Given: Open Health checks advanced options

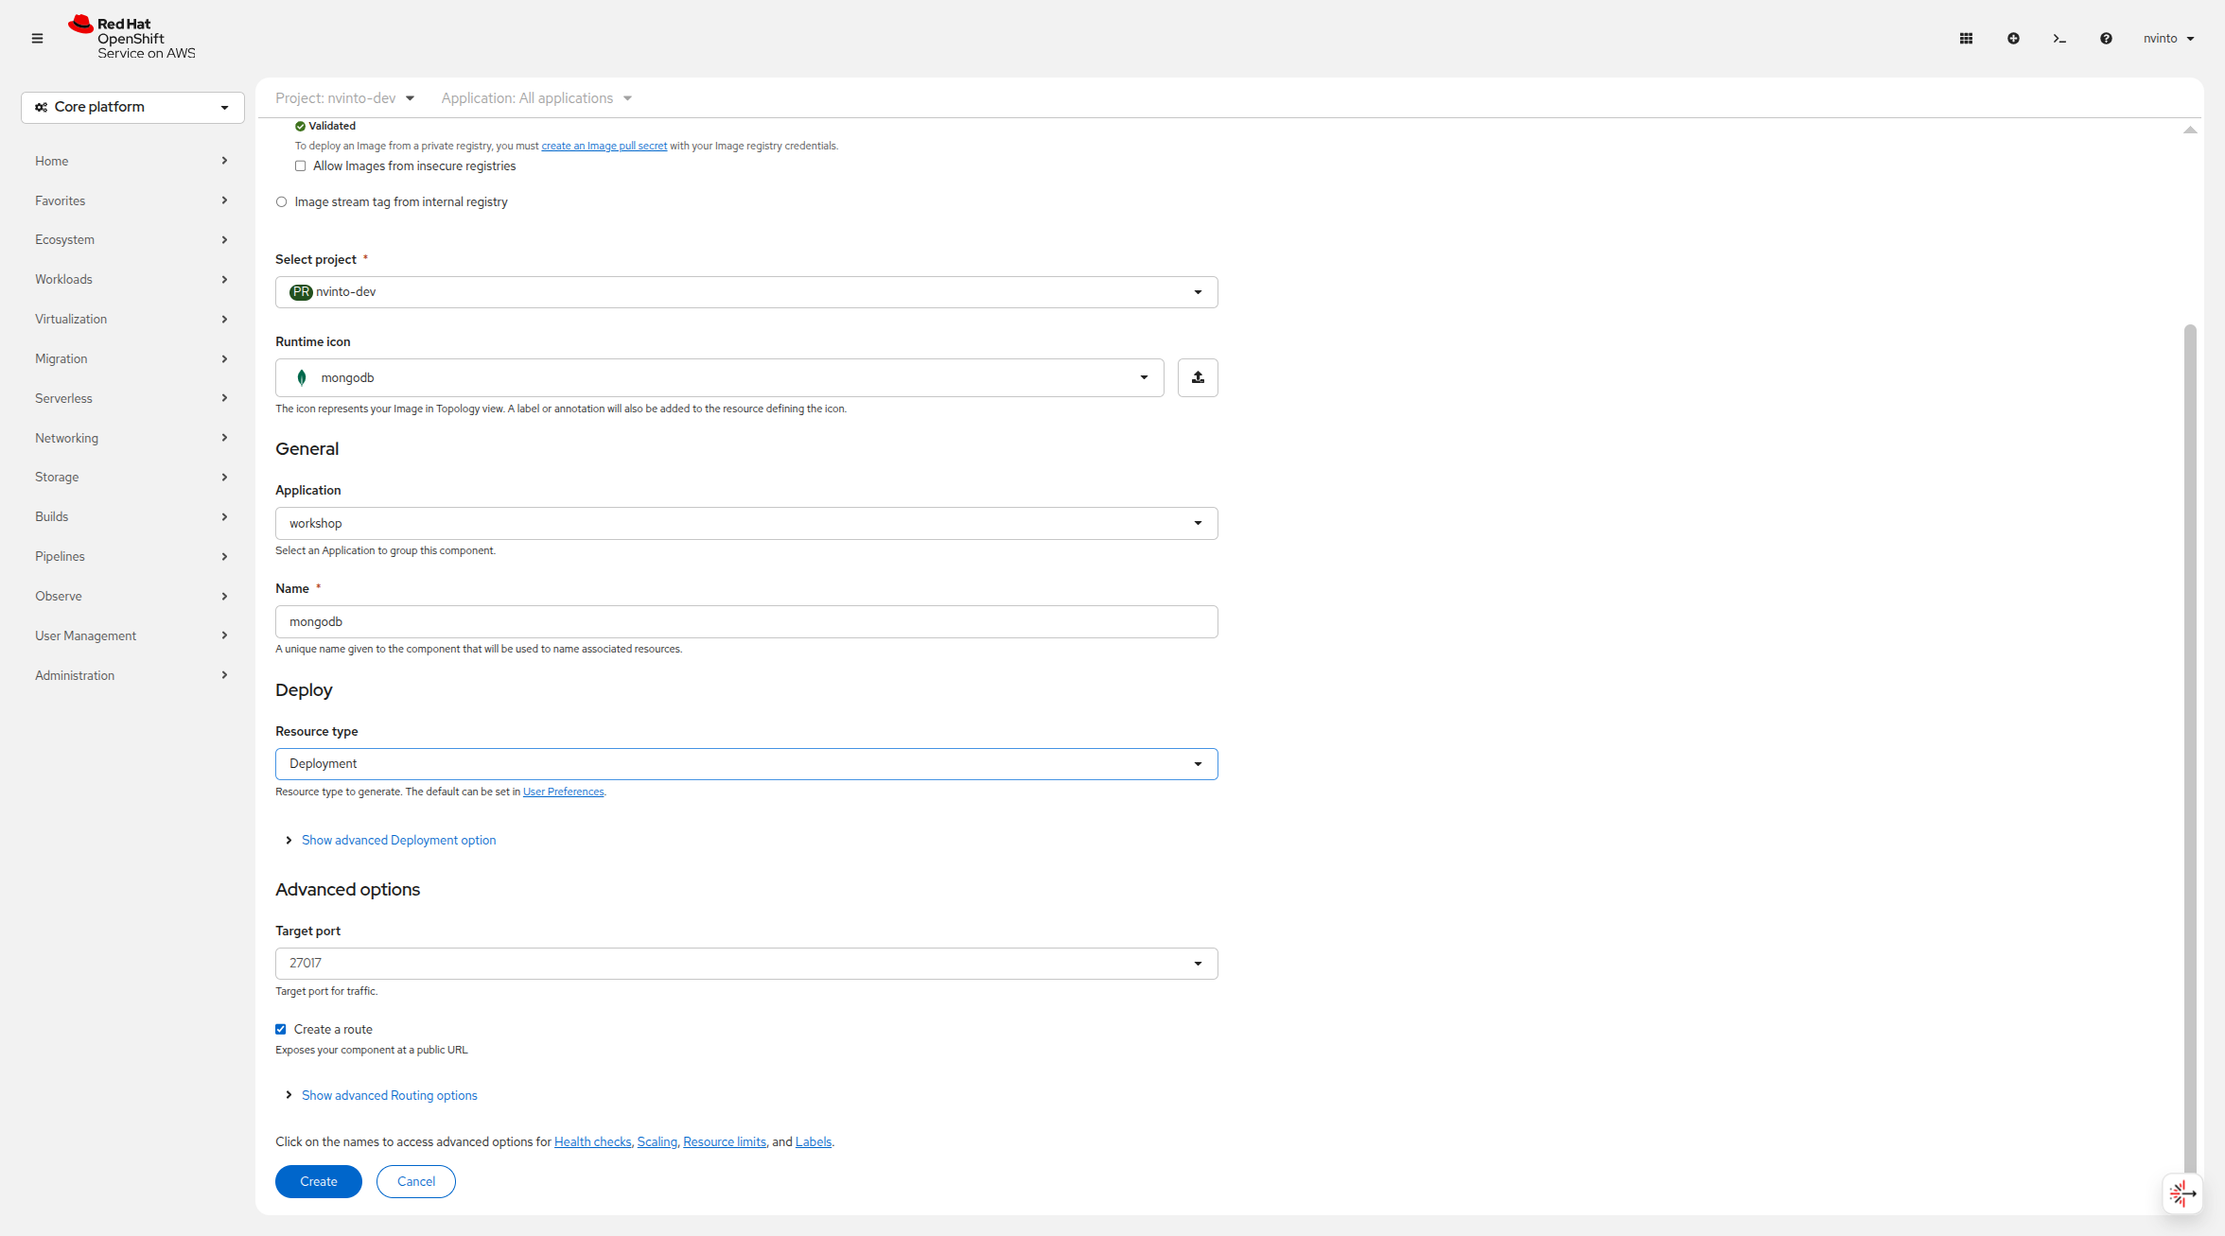Looking at the screenshot, I should point(592,1141).
